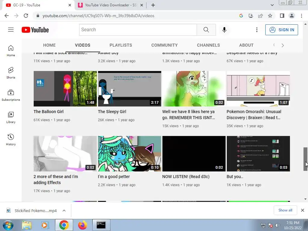The width and height of the screenshot is (308, 231).
Task: Click the Pokemon Omorashi Braixen thumbnail
Action: [258, 89]
